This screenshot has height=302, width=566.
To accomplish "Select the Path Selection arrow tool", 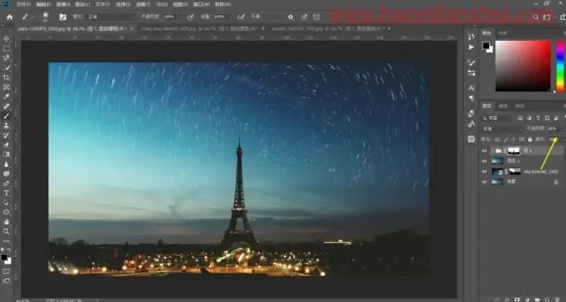I will (x=6, y=203).
